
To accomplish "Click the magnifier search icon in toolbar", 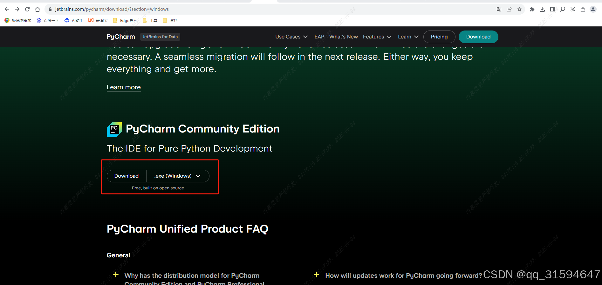I will click(563, 9).
